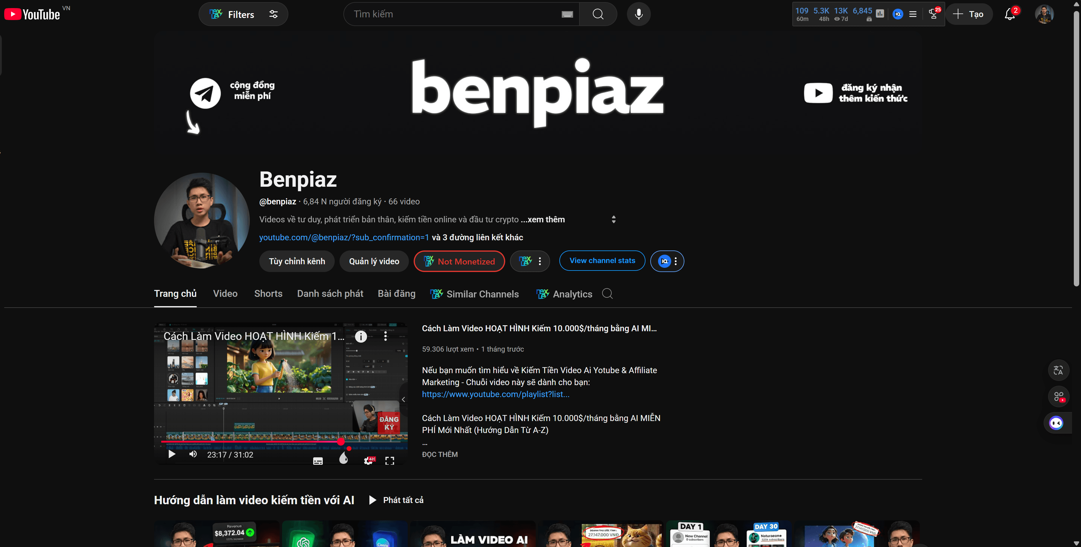This screenshot has width=1081, height=547.
Task: Open the large Benpiaz channel profile picture
Action: (x=202, y=221)
